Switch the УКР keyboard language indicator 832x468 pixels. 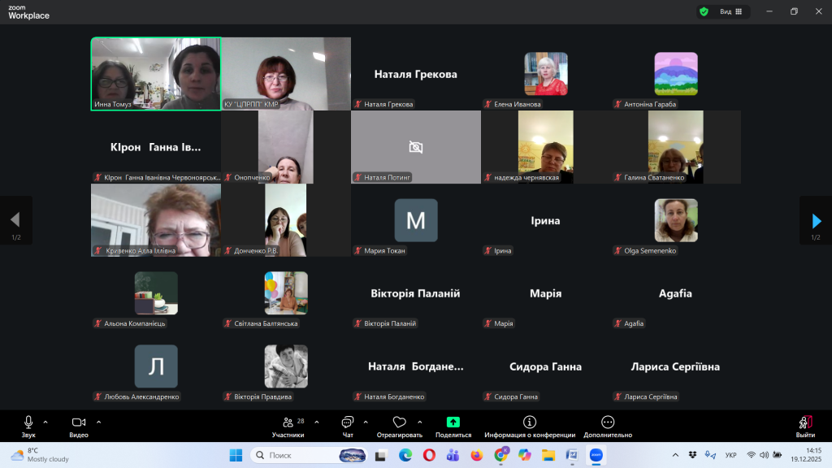(730, 455)
